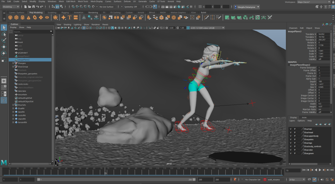Open Margita Dekanyova account dropdown
335x184 pixels.
(246, 7)
